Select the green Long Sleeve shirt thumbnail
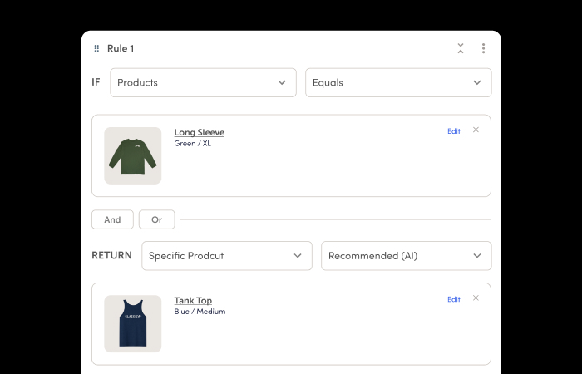Screen dimensions: 582x374 pos(133,156)
